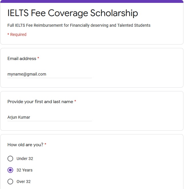Click the "Under 32" option label text

pyautogui.click(x=25, y=159)
